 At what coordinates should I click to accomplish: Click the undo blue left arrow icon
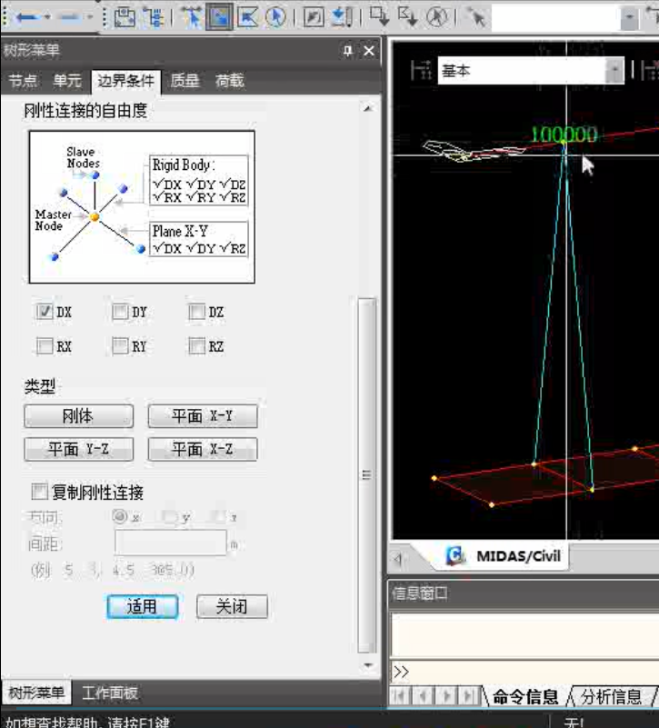27,17
